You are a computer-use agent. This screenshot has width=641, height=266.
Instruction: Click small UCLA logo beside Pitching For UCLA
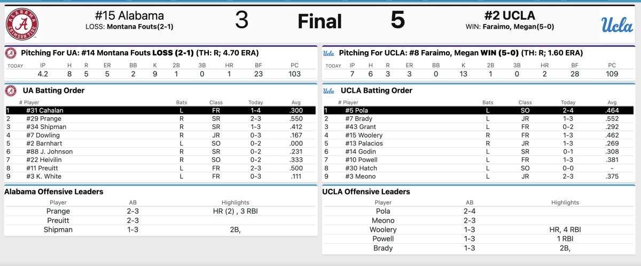pyautogui.click(x=329, y=53)
